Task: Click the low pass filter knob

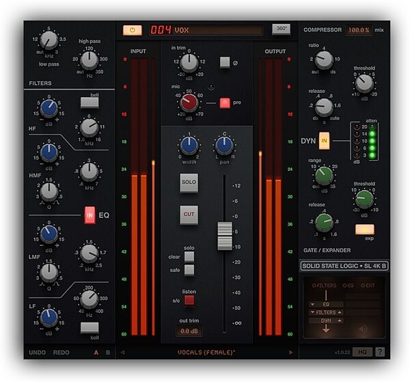Action: 49,40
